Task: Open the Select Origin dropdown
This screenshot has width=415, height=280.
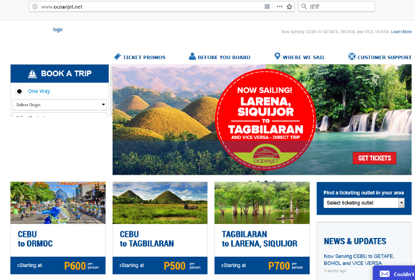Action: tap(60, 105)
